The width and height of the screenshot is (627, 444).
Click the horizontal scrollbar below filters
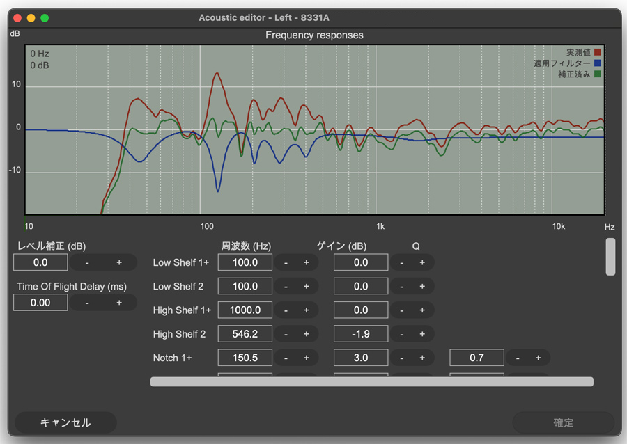pos(372,381)
